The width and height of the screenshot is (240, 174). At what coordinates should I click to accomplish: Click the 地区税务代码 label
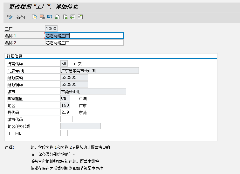coord(19,126)
